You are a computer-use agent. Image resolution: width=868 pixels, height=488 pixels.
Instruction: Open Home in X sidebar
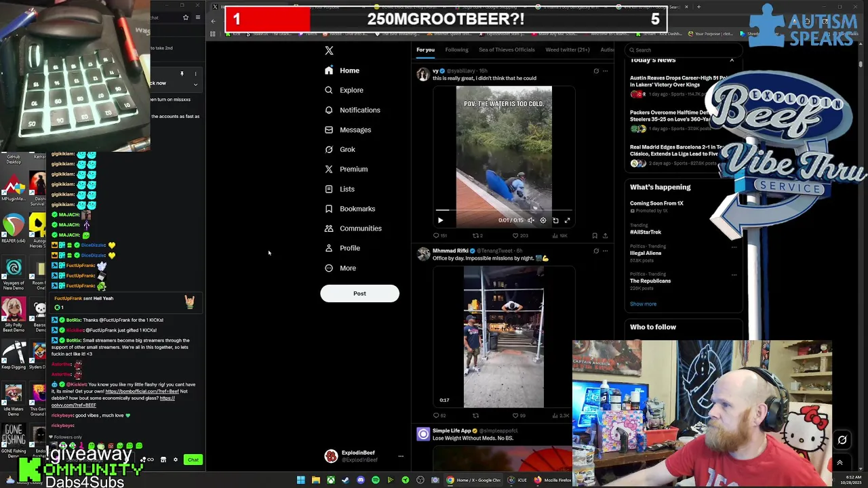pos(342,70)
